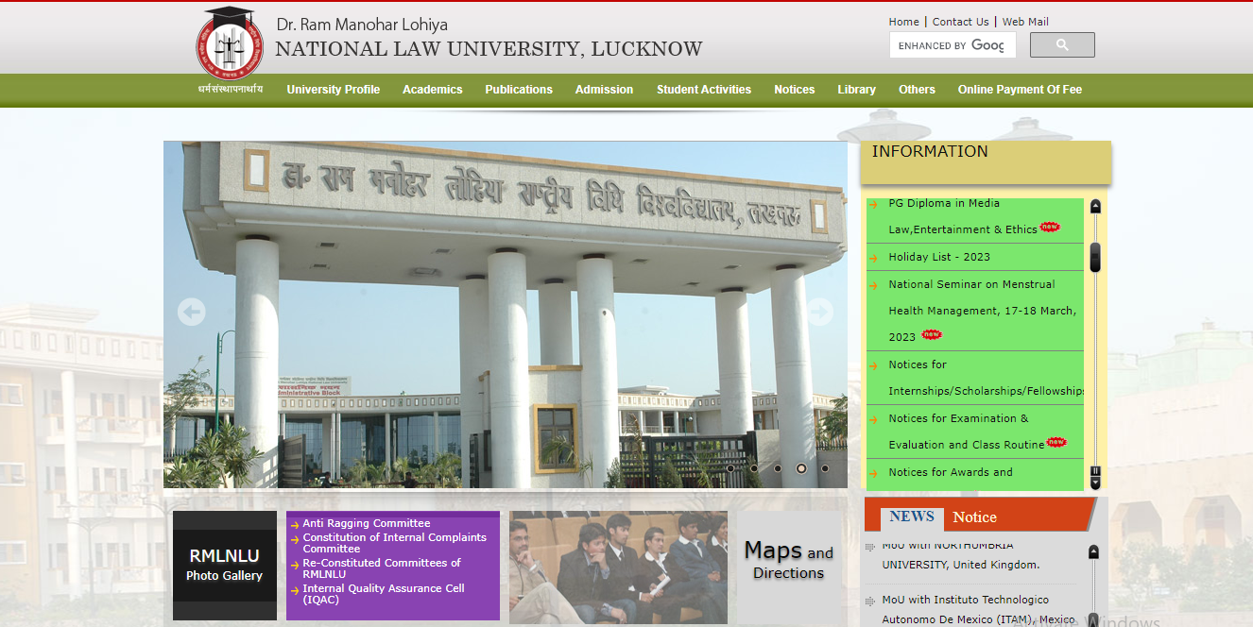Select the third carousel dot
The width and height of the screenshot is (1253, 627).
coord(778,468)
